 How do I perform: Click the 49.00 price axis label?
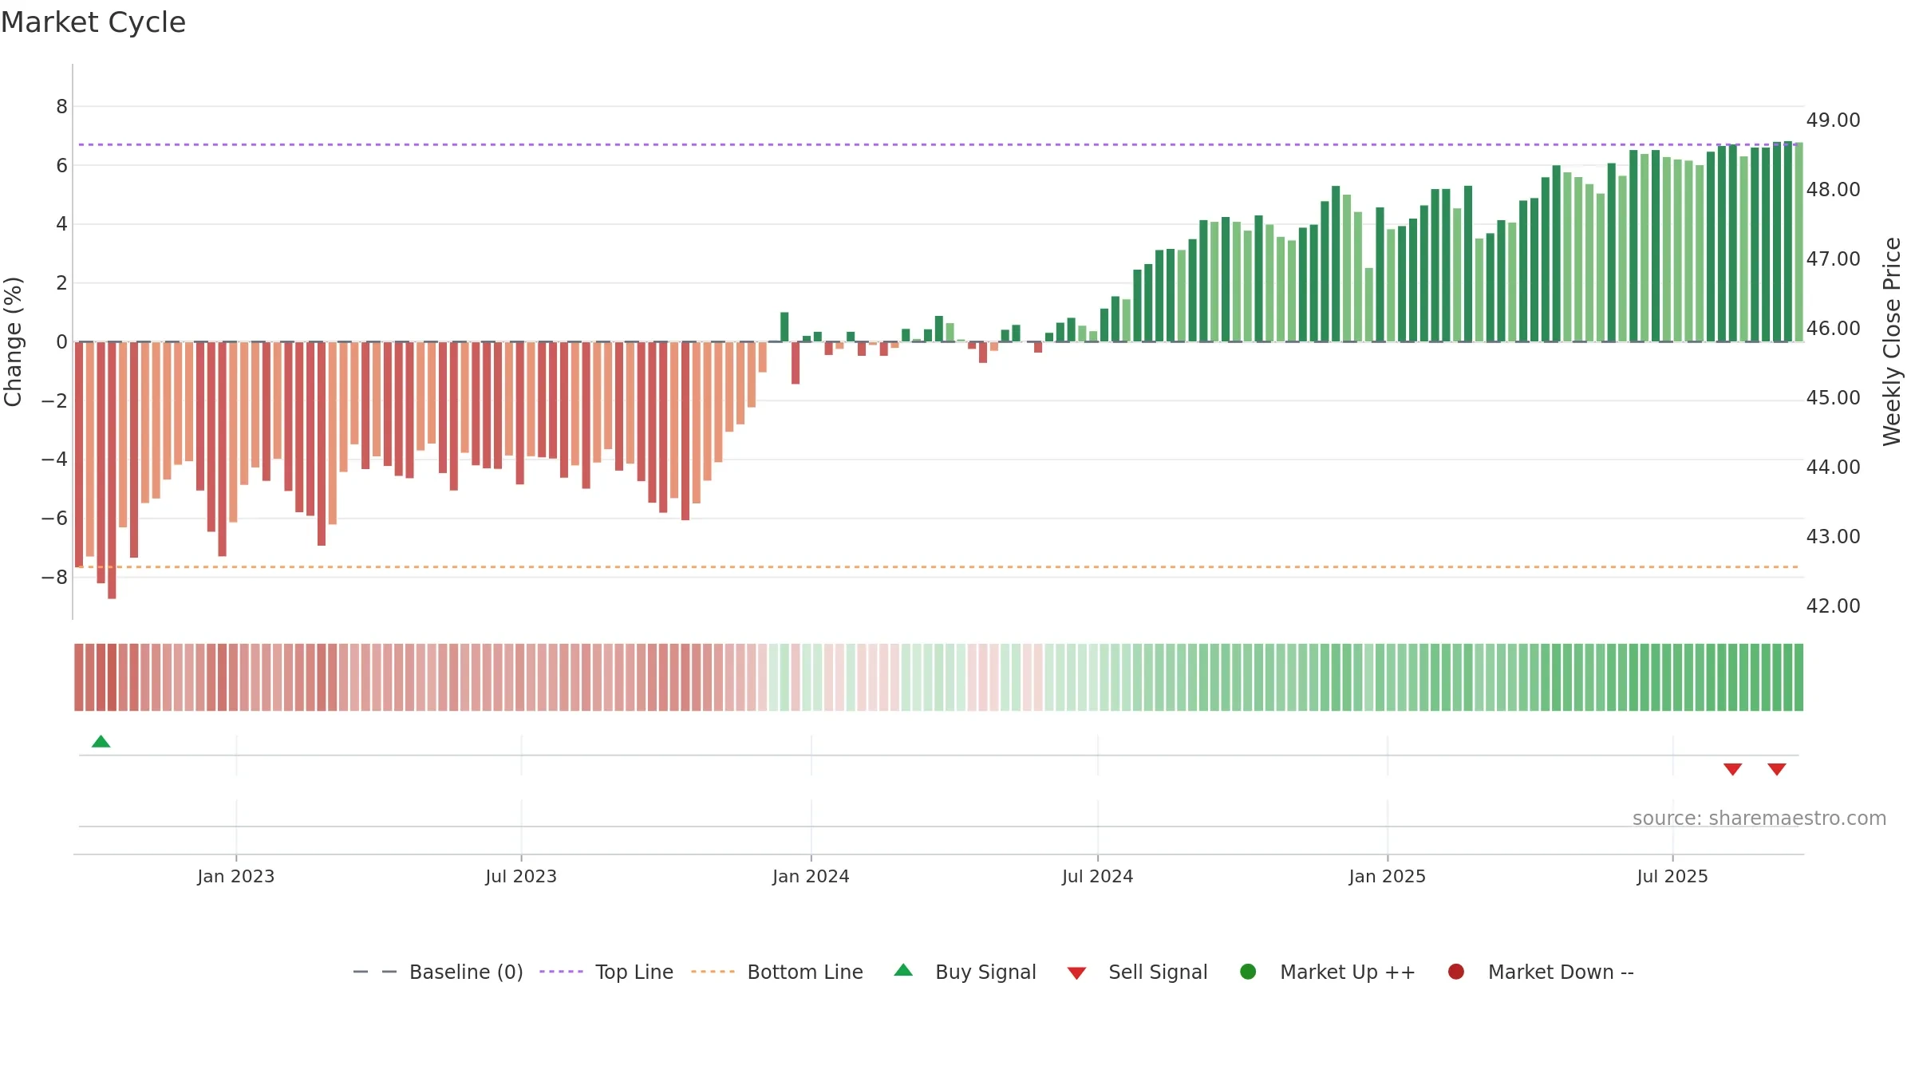(x=1833, y=120)
